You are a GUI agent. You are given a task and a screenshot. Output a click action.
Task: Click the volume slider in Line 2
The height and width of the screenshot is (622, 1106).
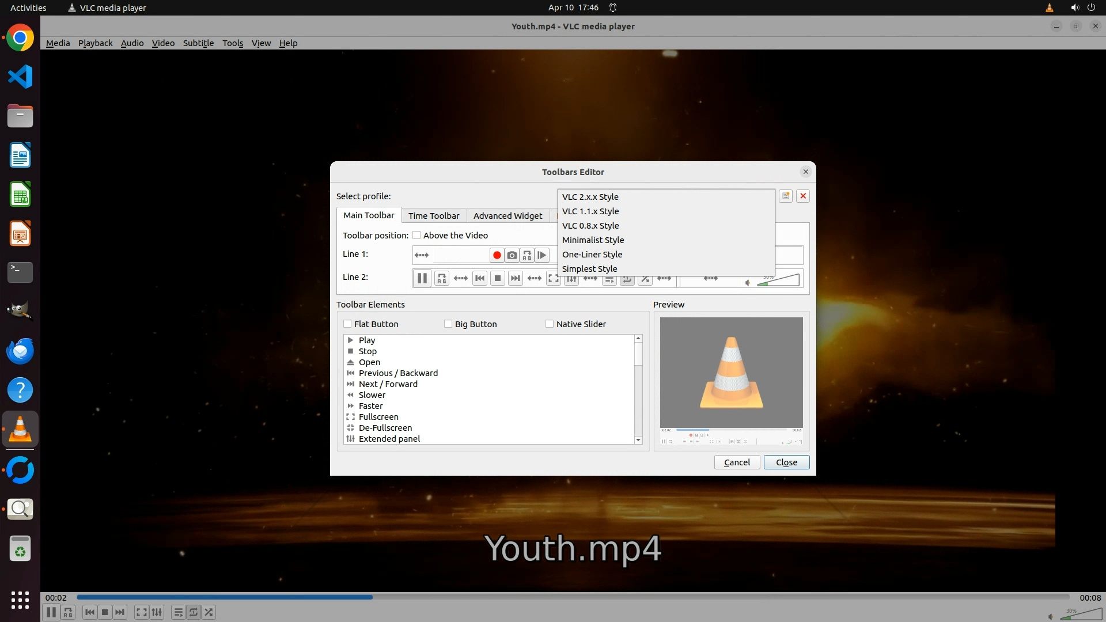tap(778, 280)
